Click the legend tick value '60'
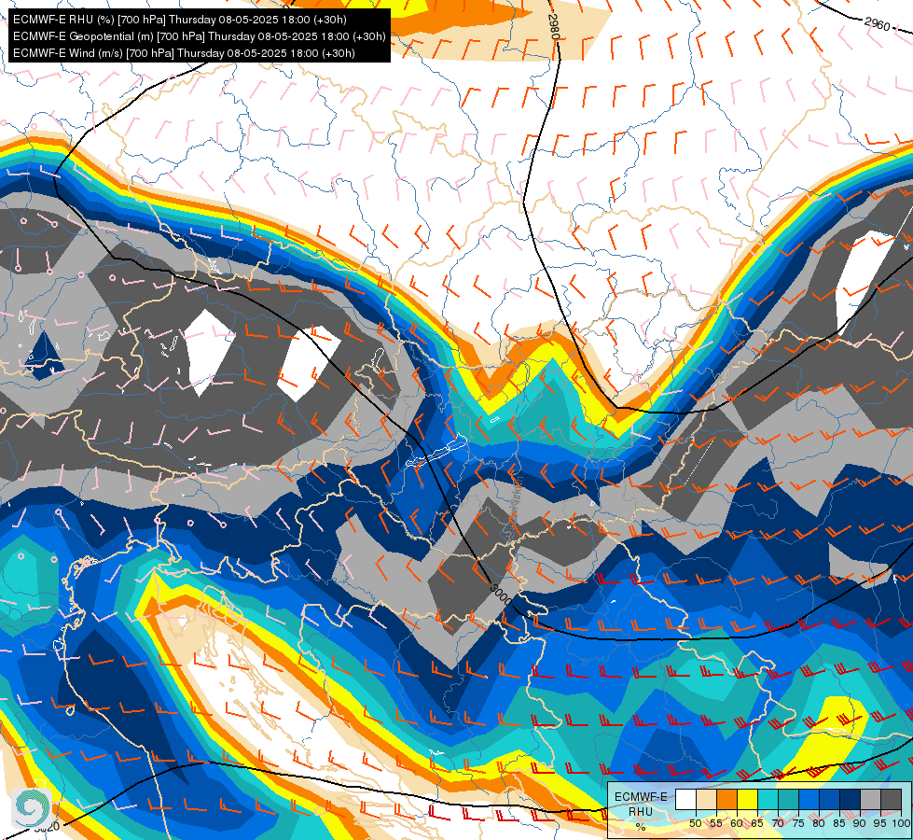Viewport: 913px width, 840px height. (737, 824)
